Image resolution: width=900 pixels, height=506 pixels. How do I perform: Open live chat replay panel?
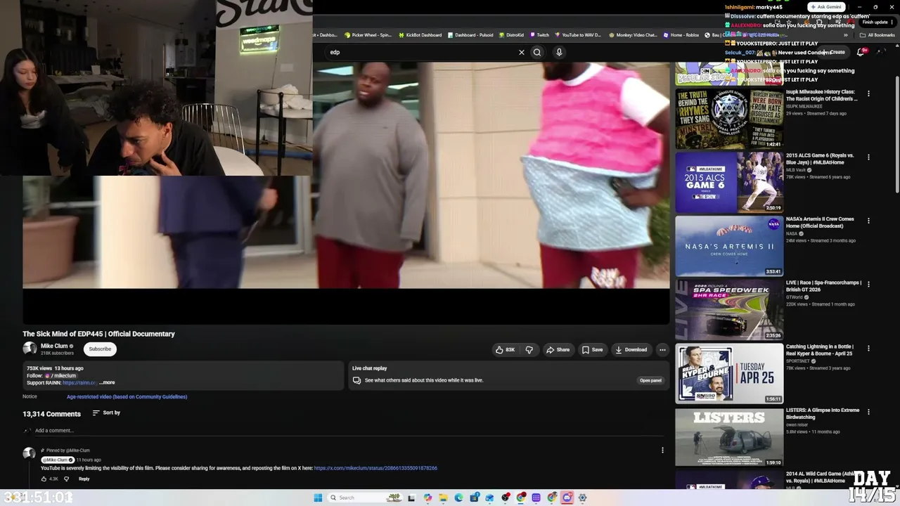tap(650, 380)
